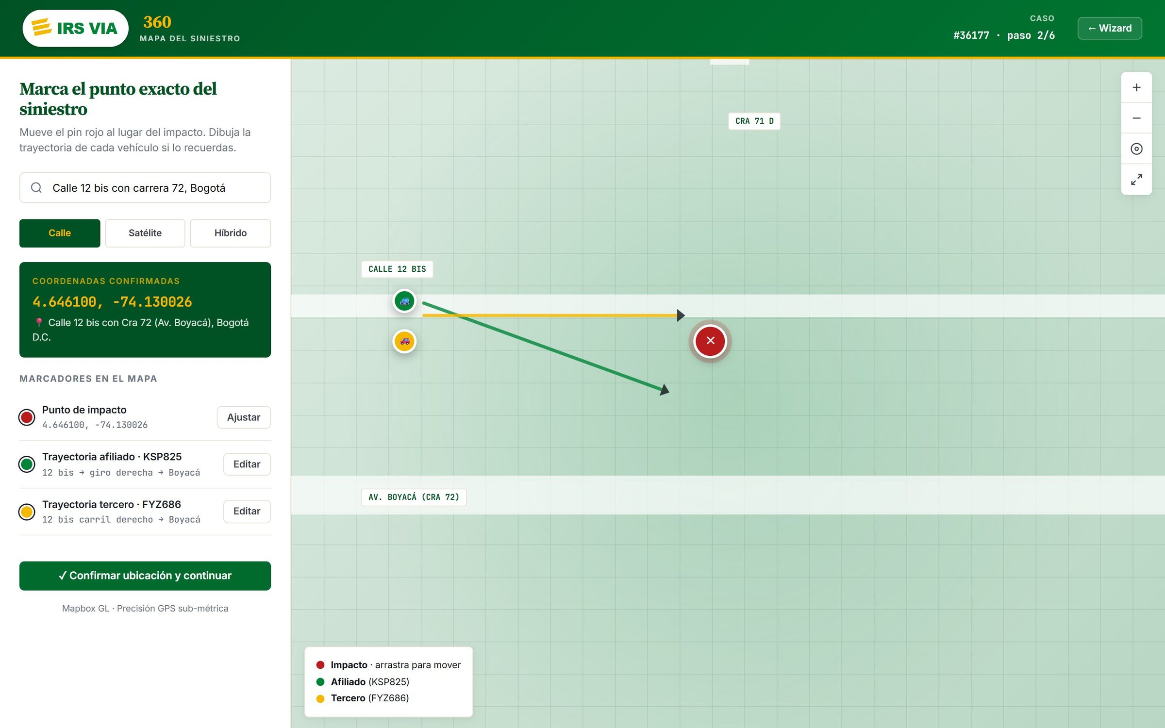
Task: Select the yellow tercero car marker
Action: (x=404, y=341)
